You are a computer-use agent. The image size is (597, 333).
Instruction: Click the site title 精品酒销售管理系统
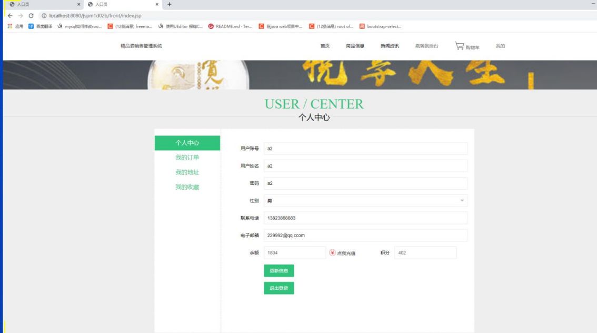[x=141, y=46]
